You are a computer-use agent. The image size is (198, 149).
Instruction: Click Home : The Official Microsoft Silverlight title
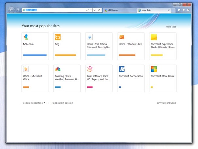pos(98,46)
